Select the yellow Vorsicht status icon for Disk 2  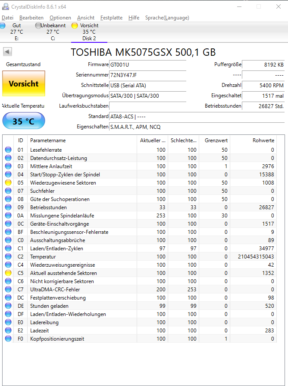tap(75, 26)
